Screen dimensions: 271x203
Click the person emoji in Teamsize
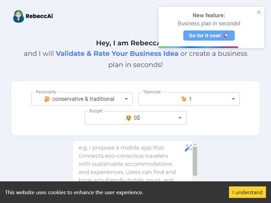(x=184, y=99)
